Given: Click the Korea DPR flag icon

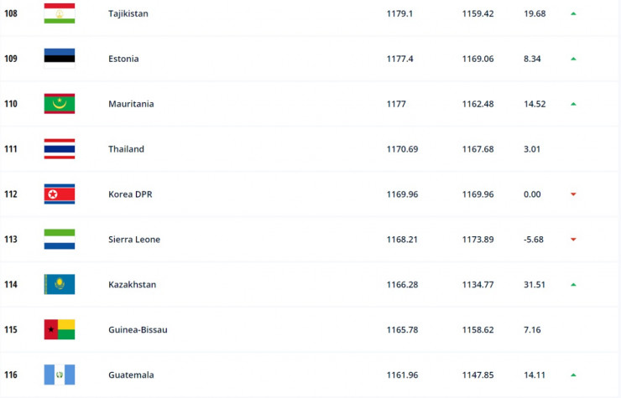Looking at the screenshot, I should pos(60,194).
